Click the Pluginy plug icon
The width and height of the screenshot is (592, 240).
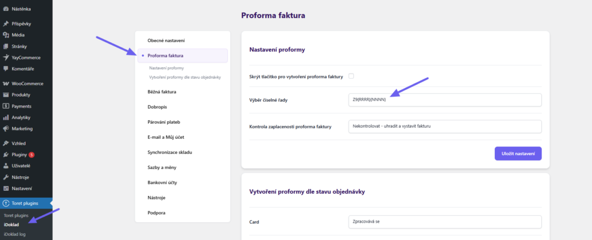(6, 154)
